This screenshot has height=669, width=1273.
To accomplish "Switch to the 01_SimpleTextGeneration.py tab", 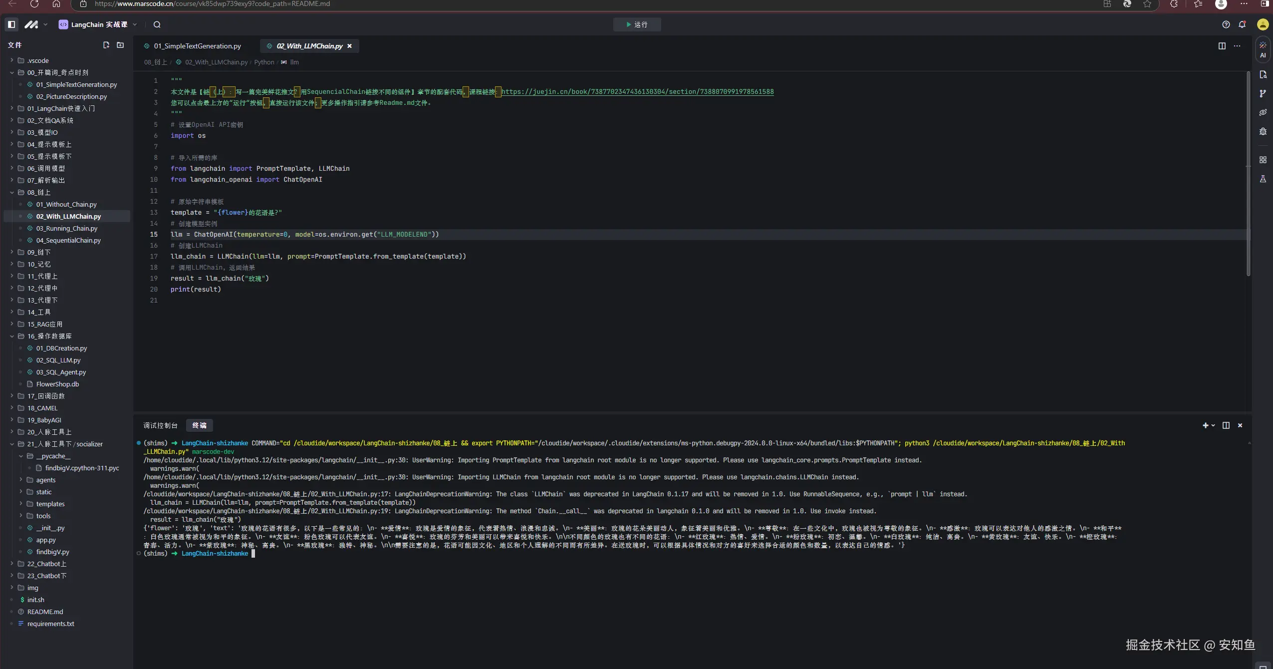I will click(197, 46).
